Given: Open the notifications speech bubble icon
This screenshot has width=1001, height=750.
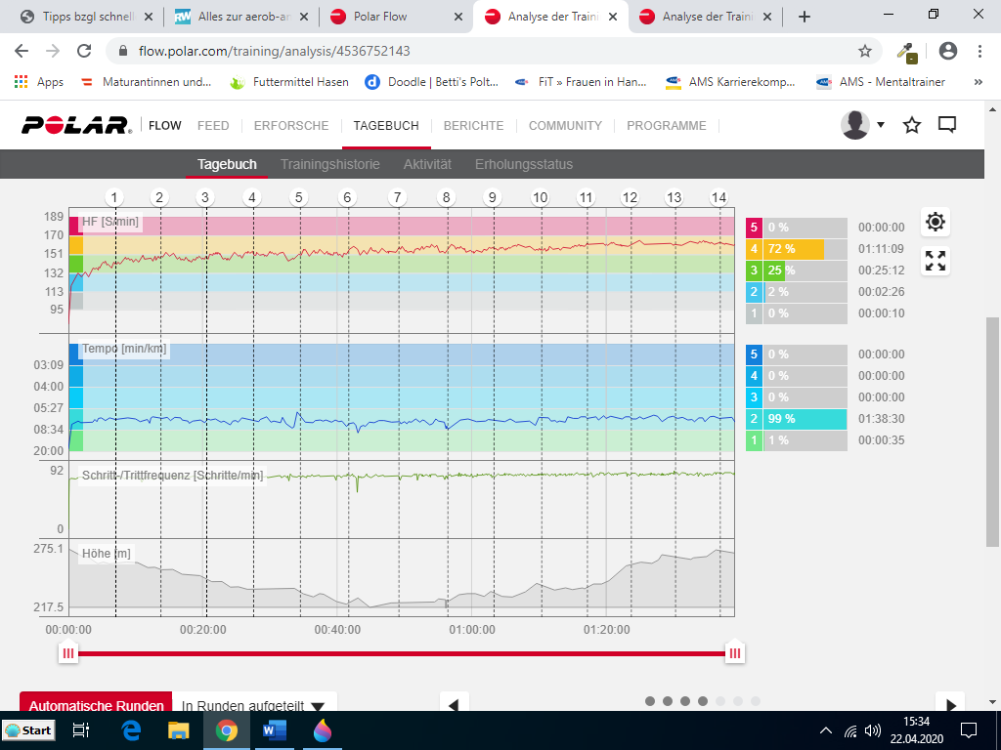Looking at the screenshot, I should coord(947,125).
